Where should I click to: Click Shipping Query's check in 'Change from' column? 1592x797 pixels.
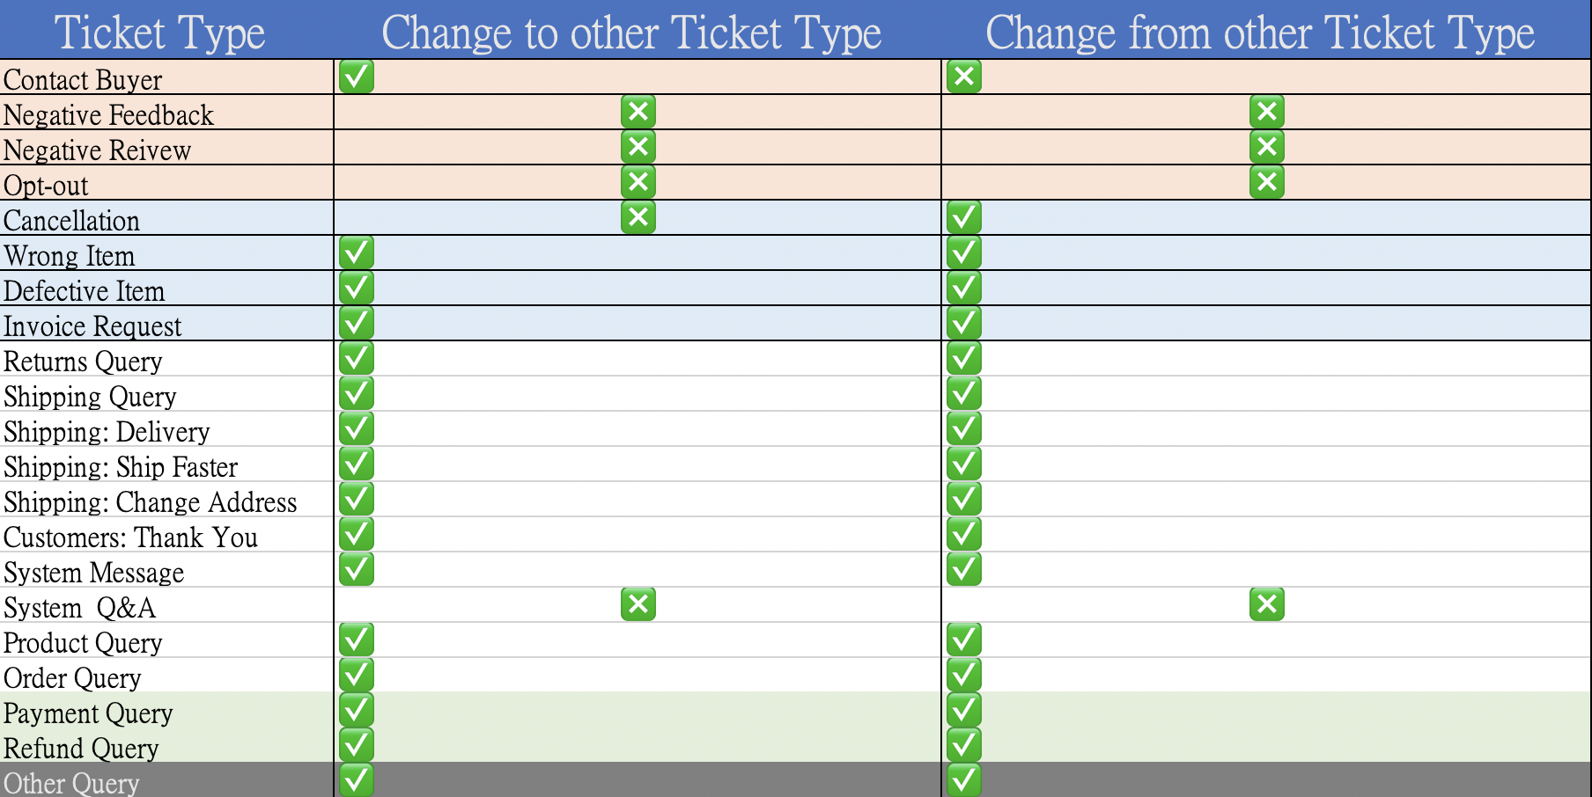(964, 393)
